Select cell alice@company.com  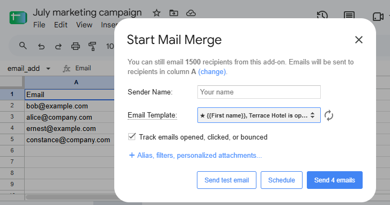(69, 117)
